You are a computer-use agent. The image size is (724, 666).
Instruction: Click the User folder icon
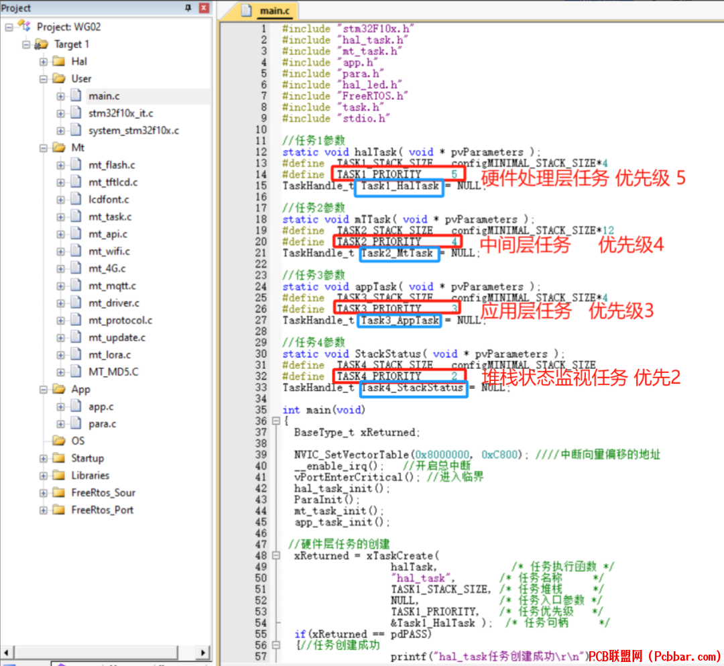[58, 78]
